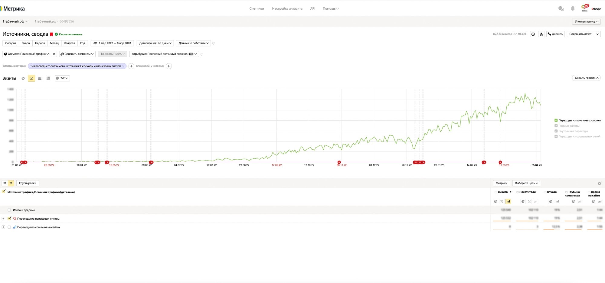This screenshot has width=605, height=283.
Task: Expand Переходы по ссылкам на сайтах row
Action: pyautogui.click(x=3, y=227)
